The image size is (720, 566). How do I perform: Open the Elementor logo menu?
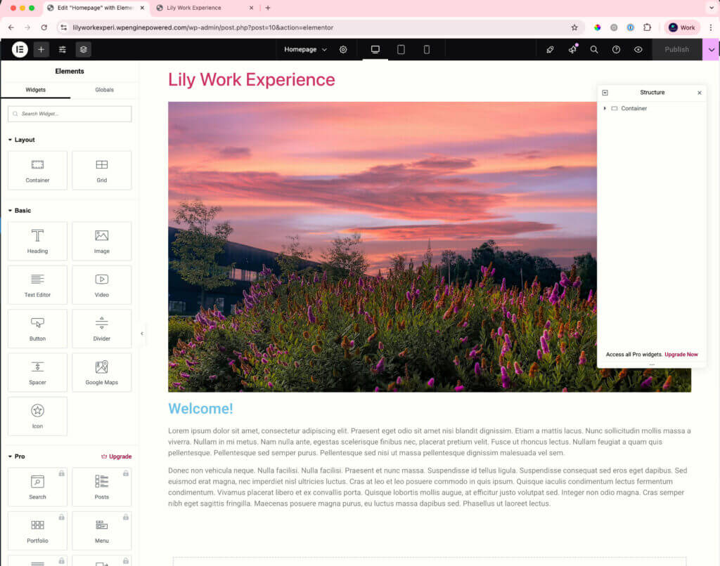[20, 50]
